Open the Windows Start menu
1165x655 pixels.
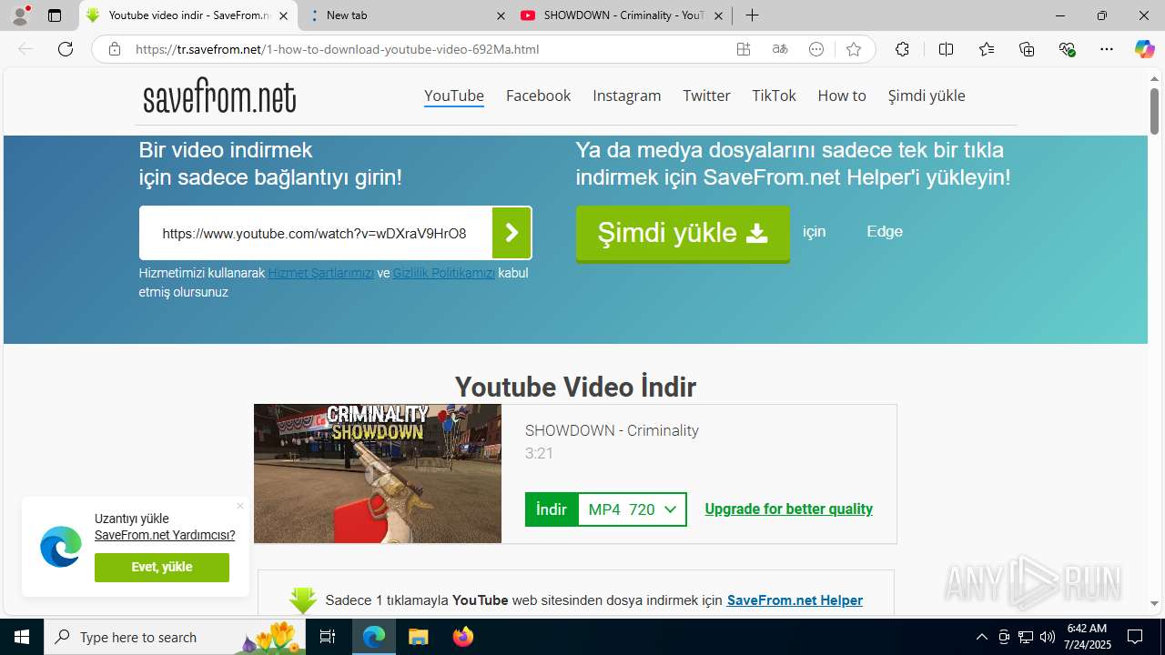click(x=22, y=637)
